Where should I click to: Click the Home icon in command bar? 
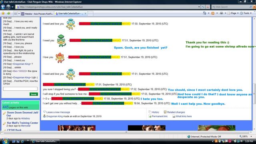click(x=204, y=13)
